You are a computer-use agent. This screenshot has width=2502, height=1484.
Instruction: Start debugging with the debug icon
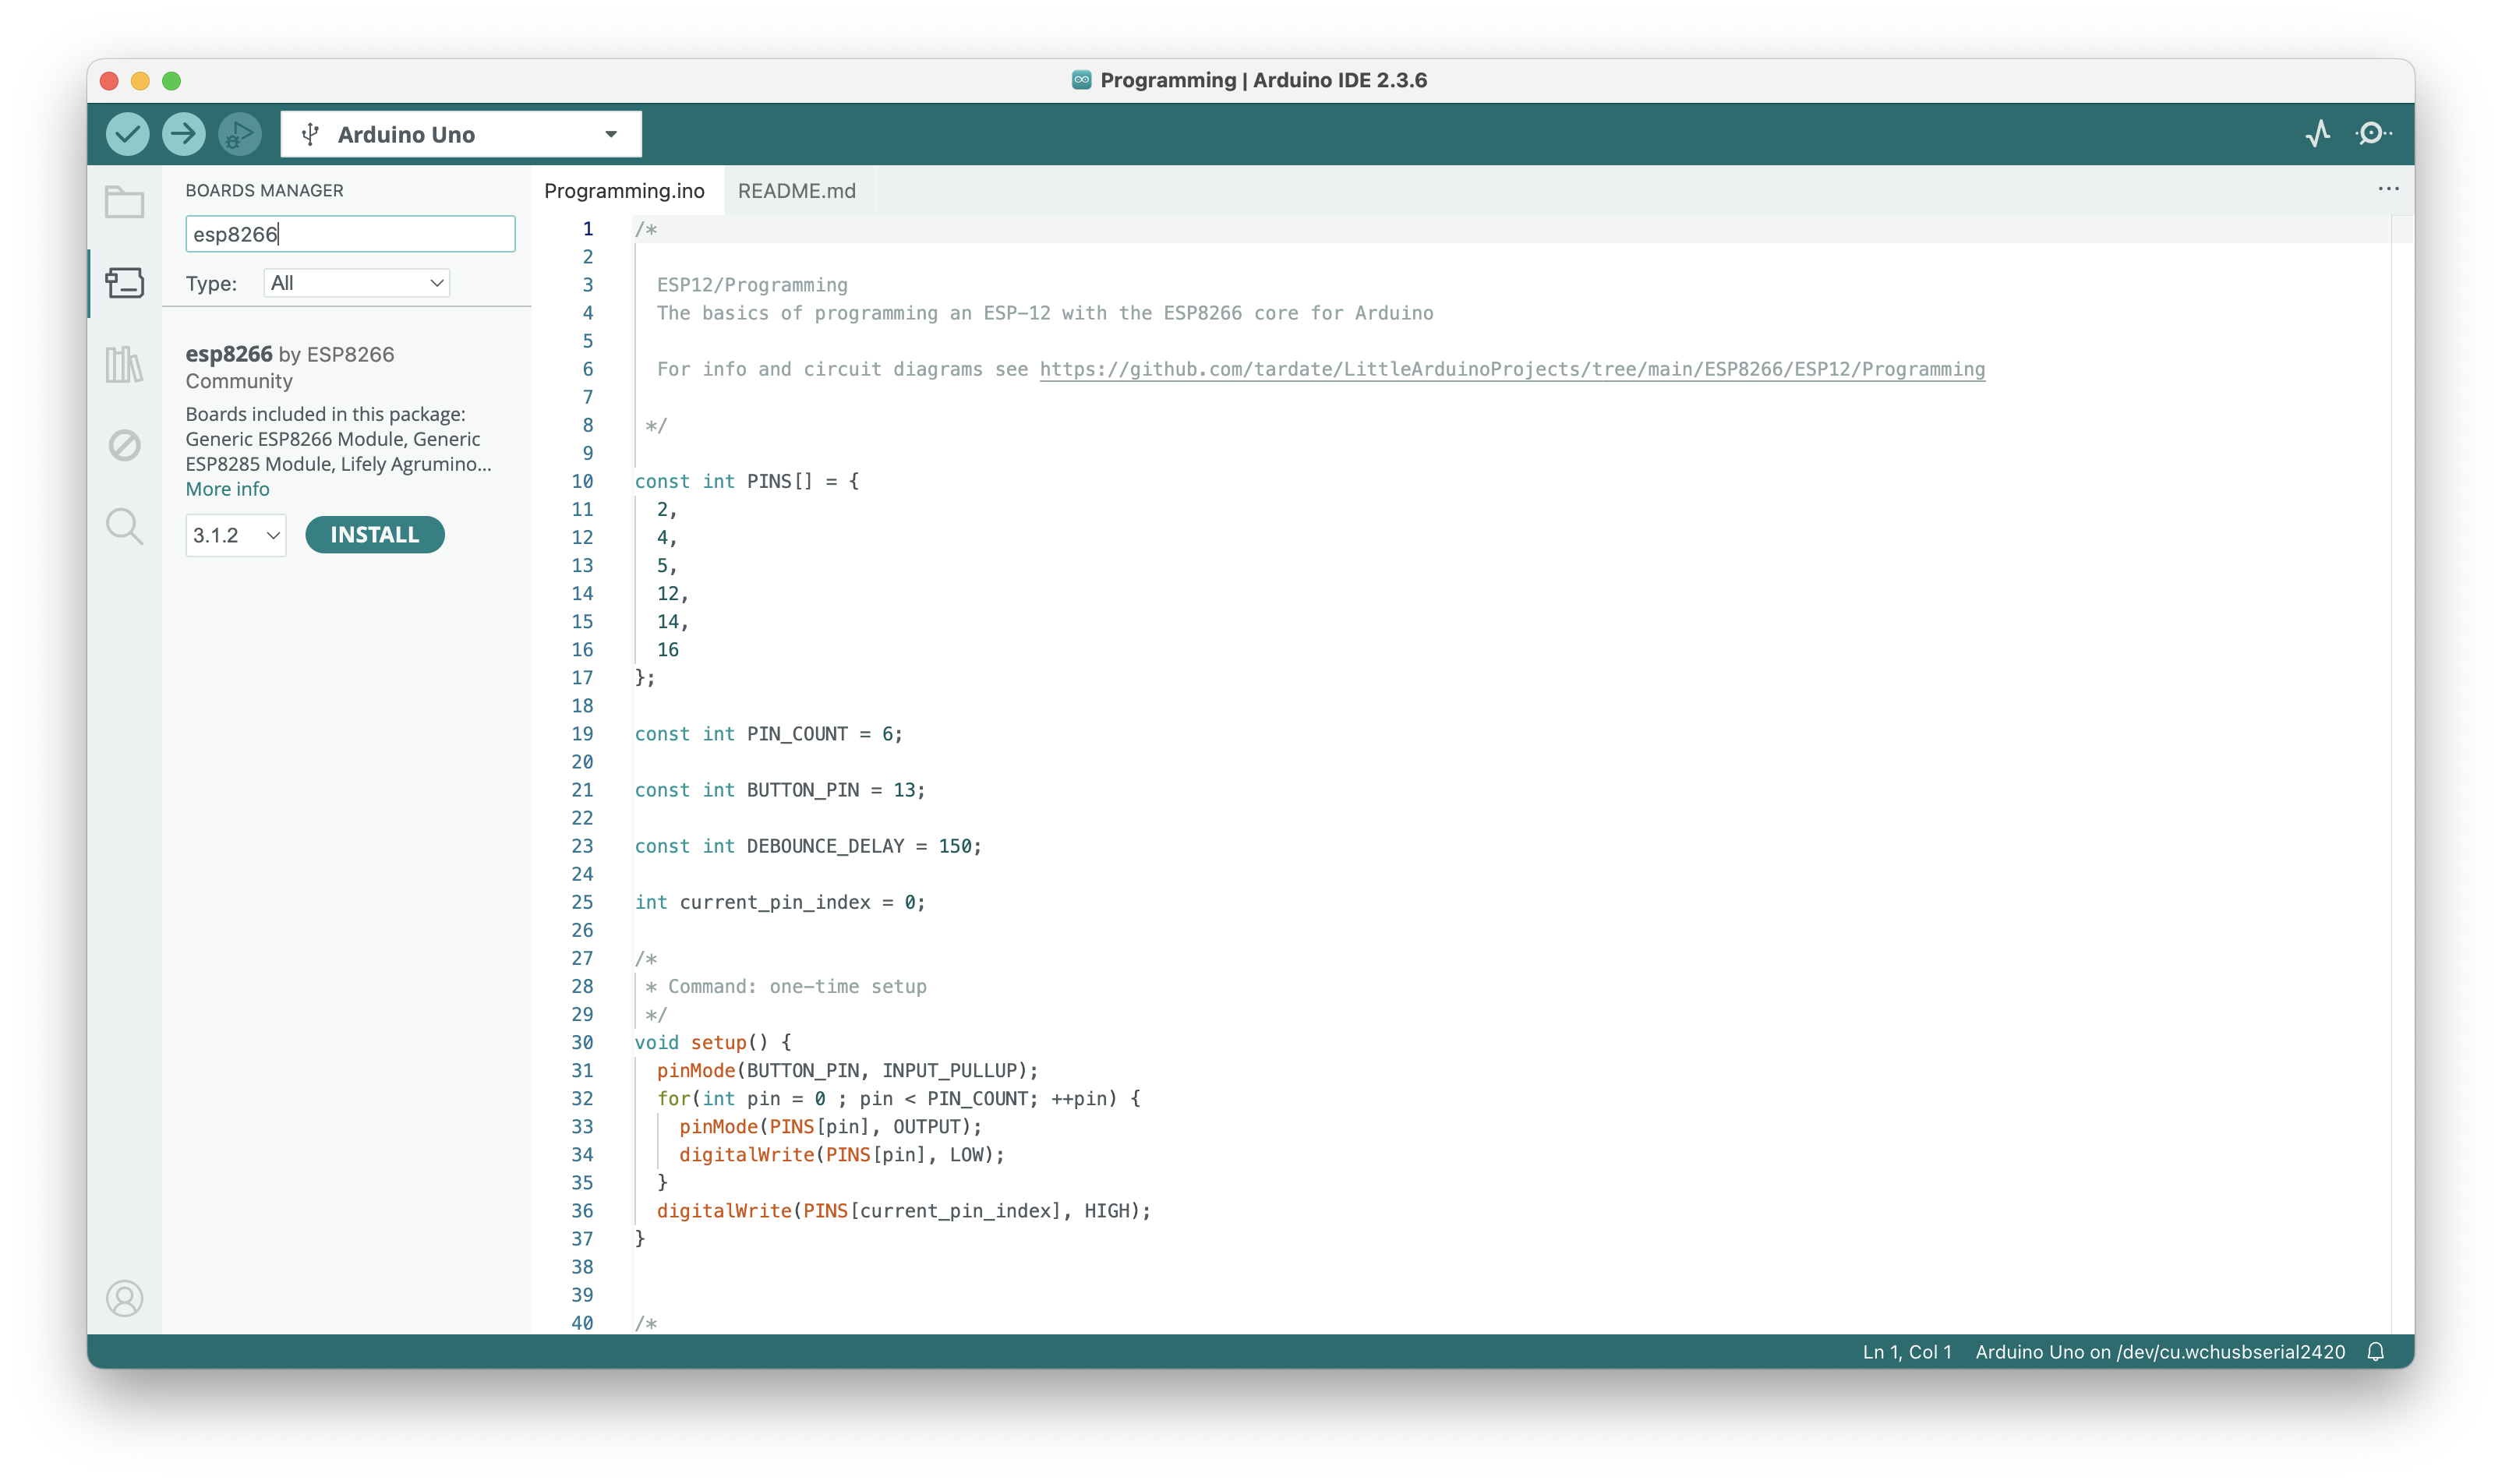pos(239,134)
